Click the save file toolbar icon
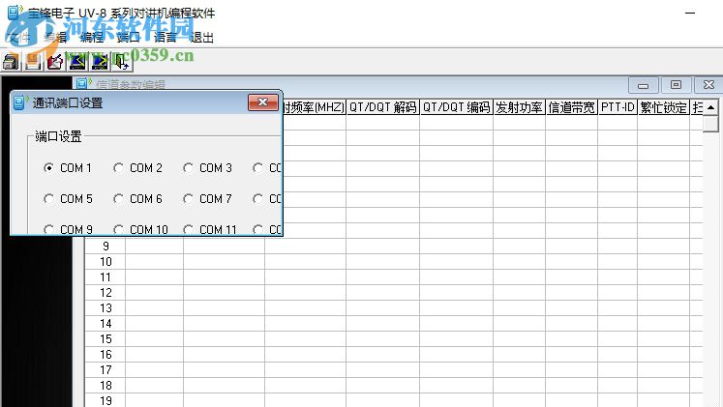Viewport: 723px width, 407px height. coord(33,62)
